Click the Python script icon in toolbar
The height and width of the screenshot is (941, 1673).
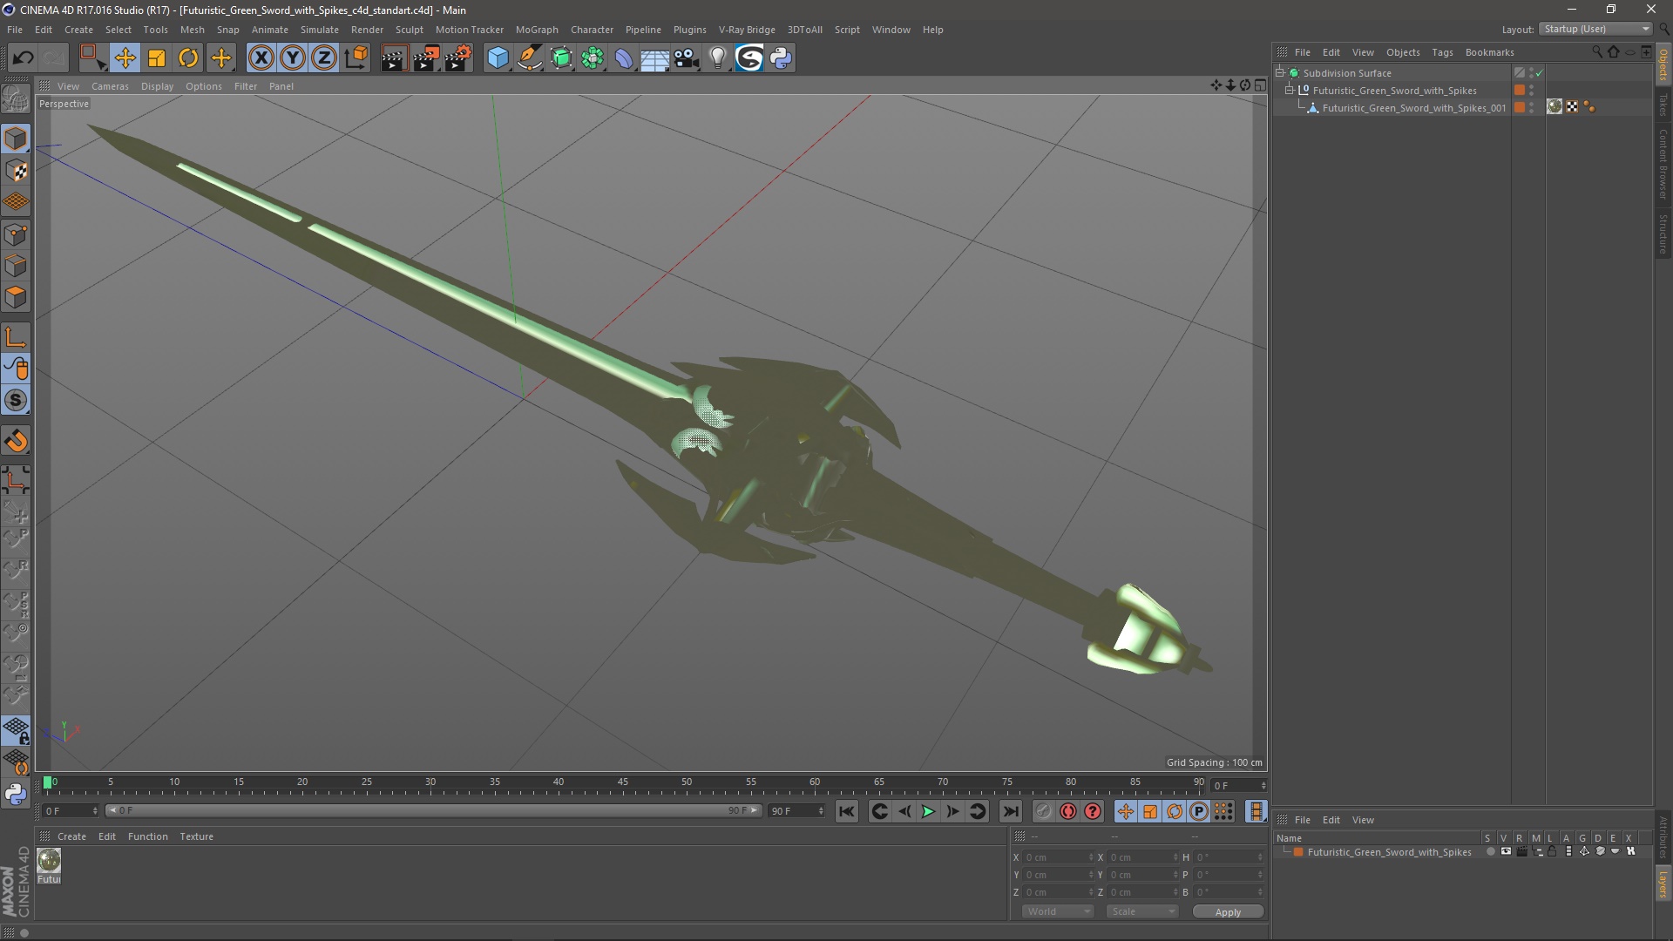[781, 58]
